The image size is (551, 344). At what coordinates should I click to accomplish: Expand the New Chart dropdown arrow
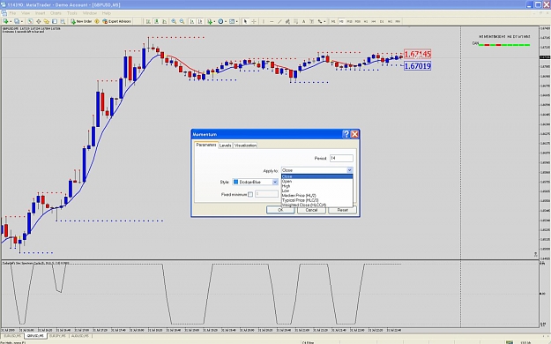tap(11, 21)
